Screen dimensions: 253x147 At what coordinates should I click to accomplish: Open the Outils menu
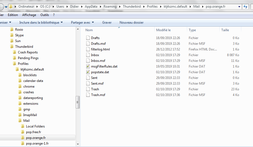(44, 15)
